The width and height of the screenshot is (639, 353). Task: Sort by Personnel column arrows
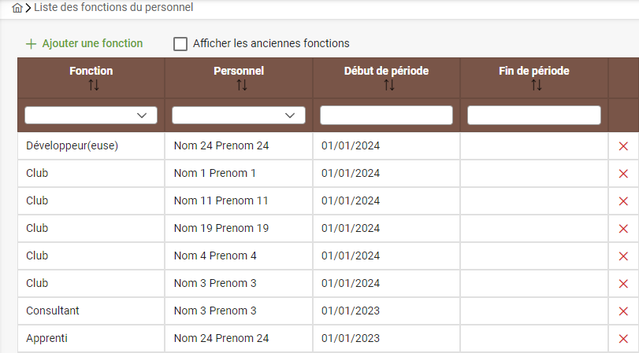pyautogui.click(x=242, y=85)
